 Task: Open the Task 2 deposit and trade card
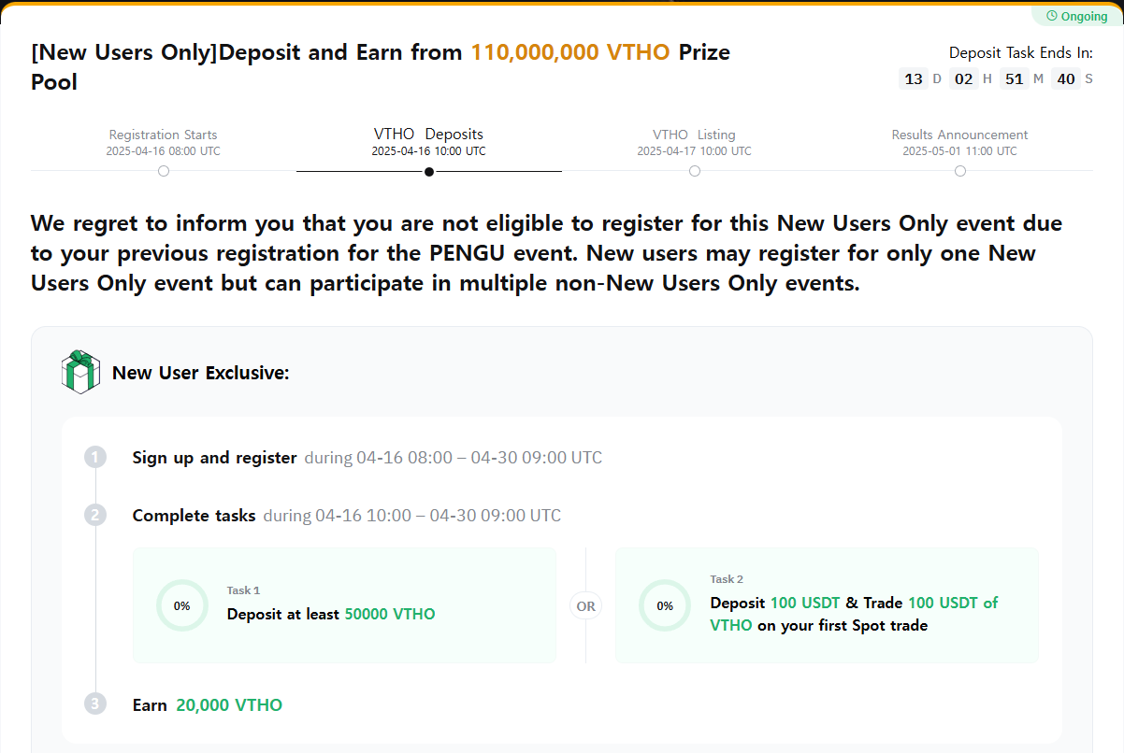coord(827,605)
